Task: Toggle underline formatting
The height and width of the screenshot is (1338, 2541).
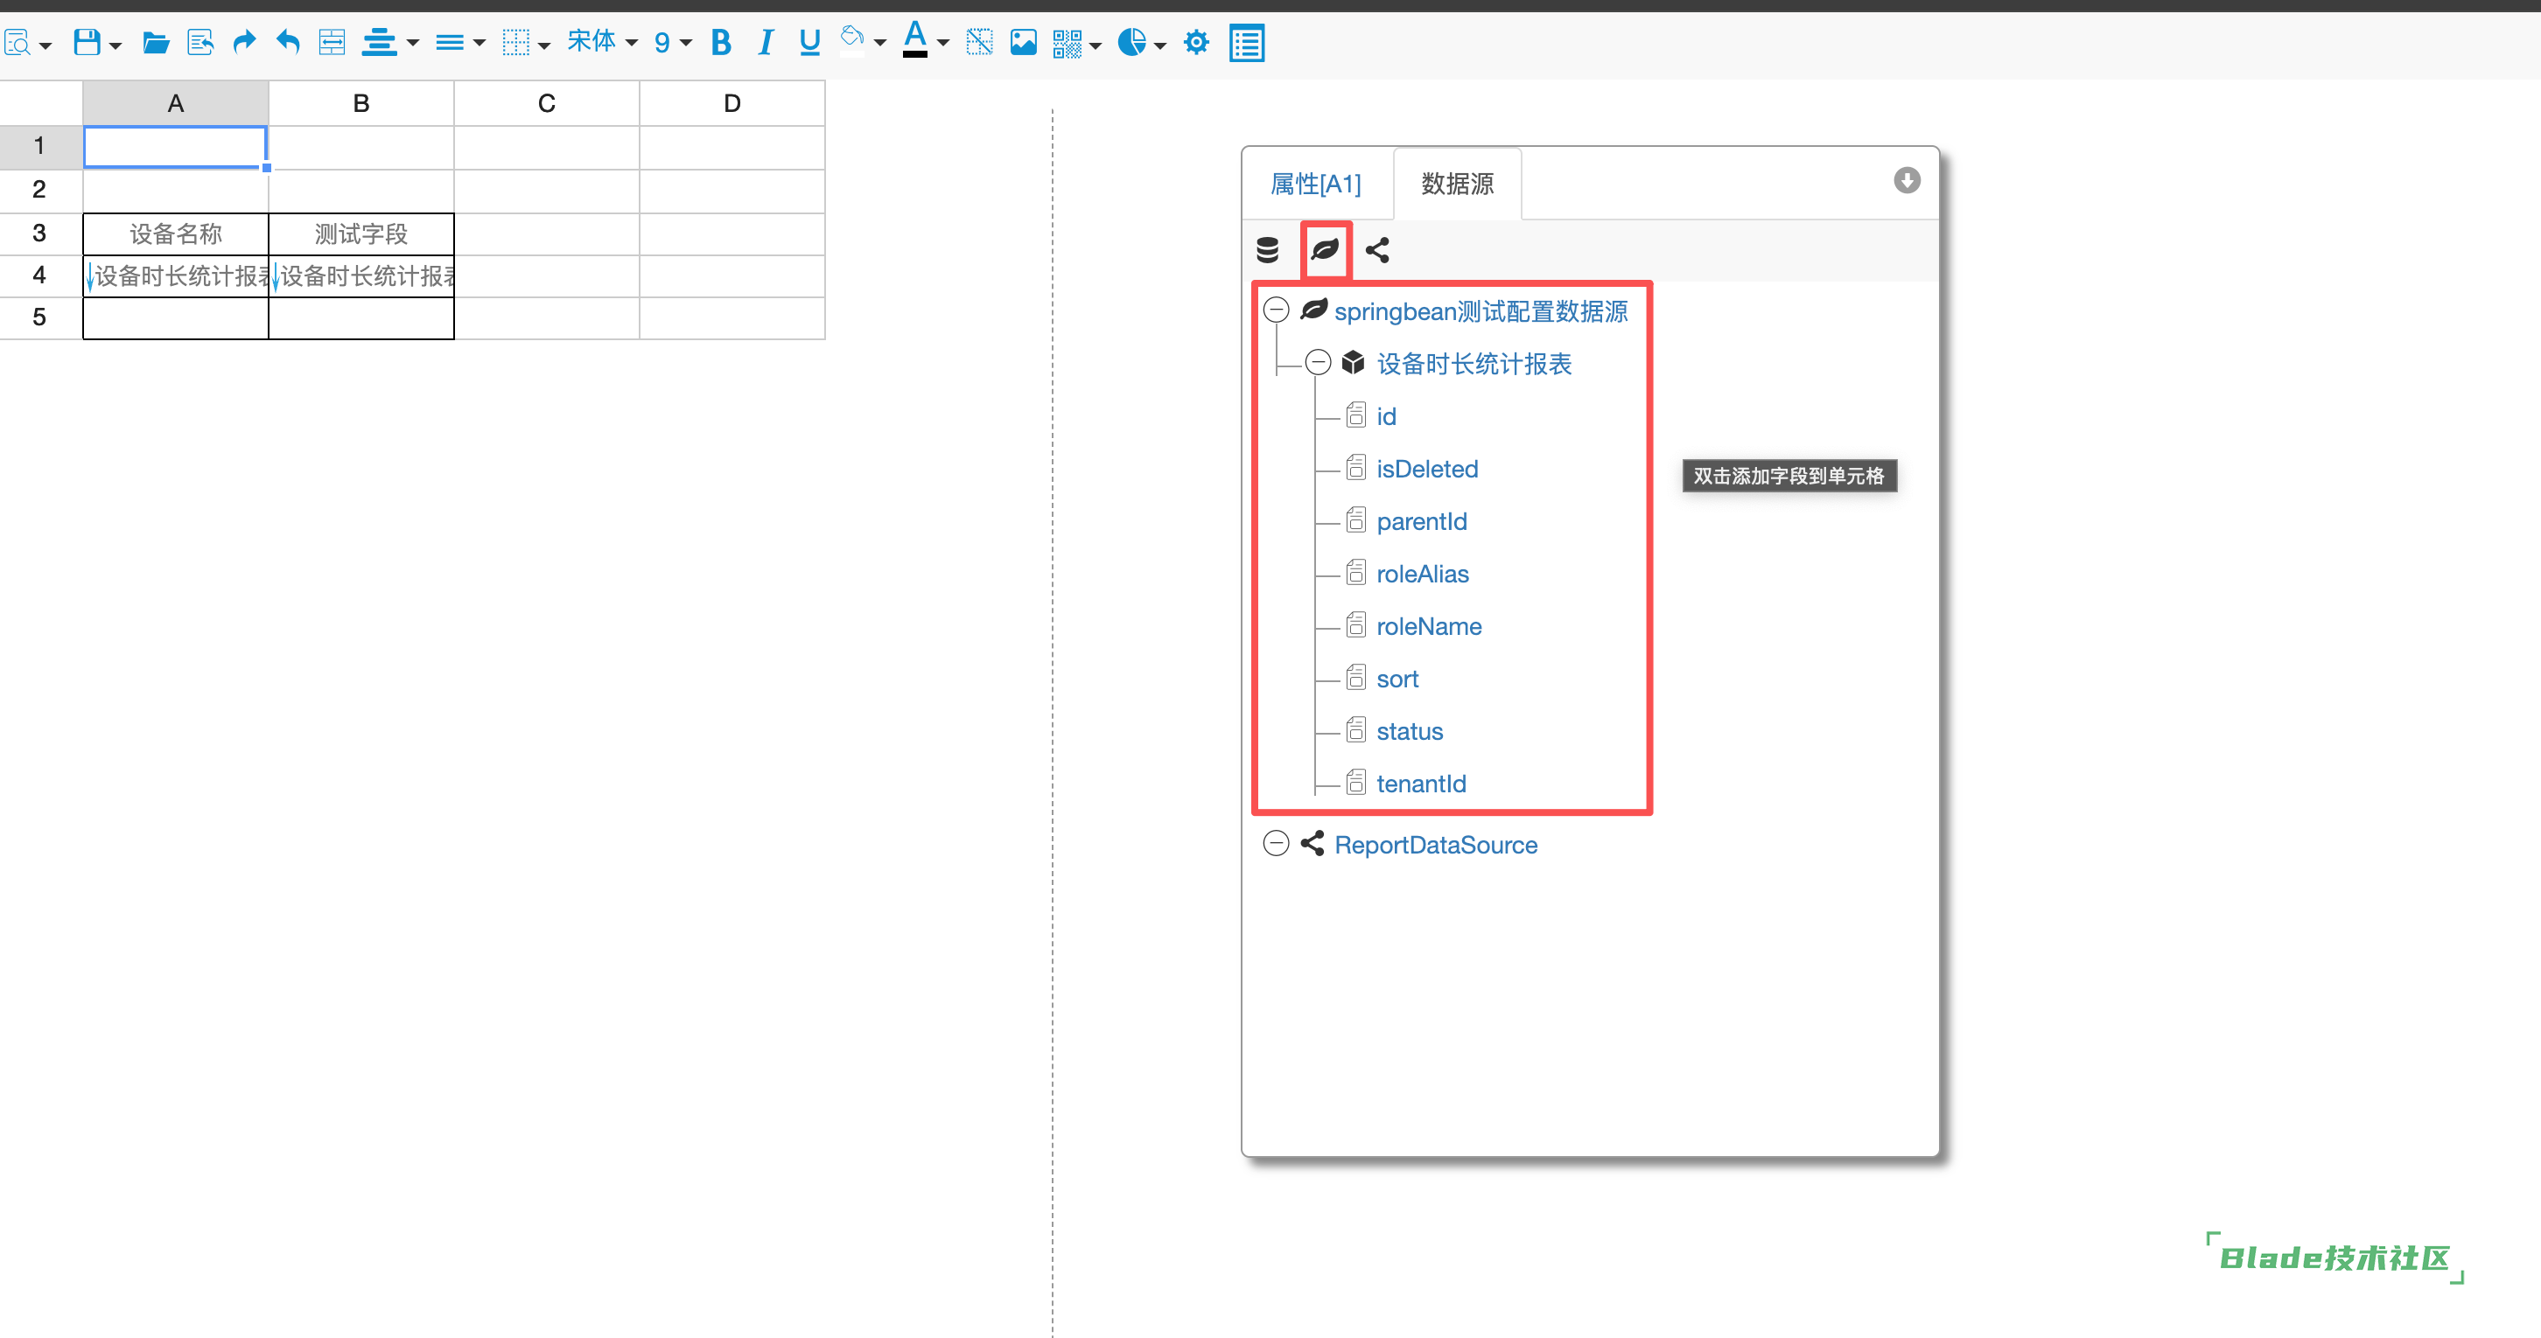Action: click(810, 42)
